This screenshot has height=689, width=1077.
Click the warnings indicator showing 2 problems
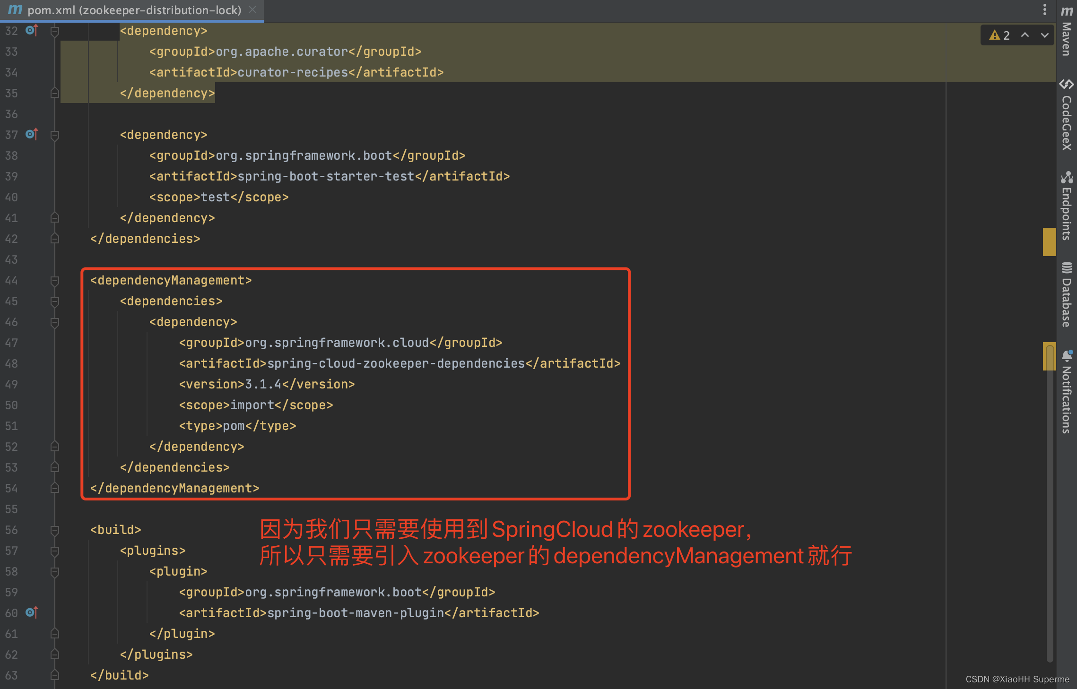pyautogui.click(x=999, y=35)
